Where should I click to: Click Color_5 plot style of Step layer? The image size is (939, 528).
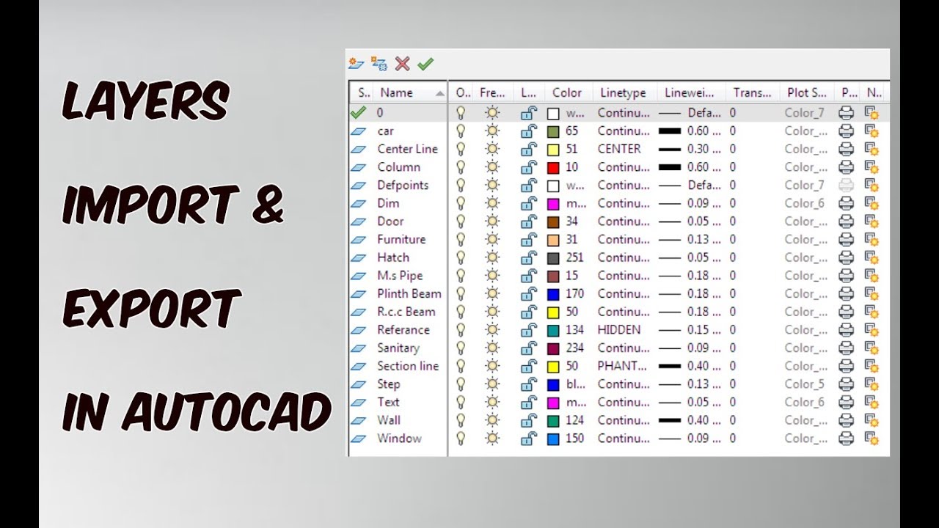(x=805, y=384)
